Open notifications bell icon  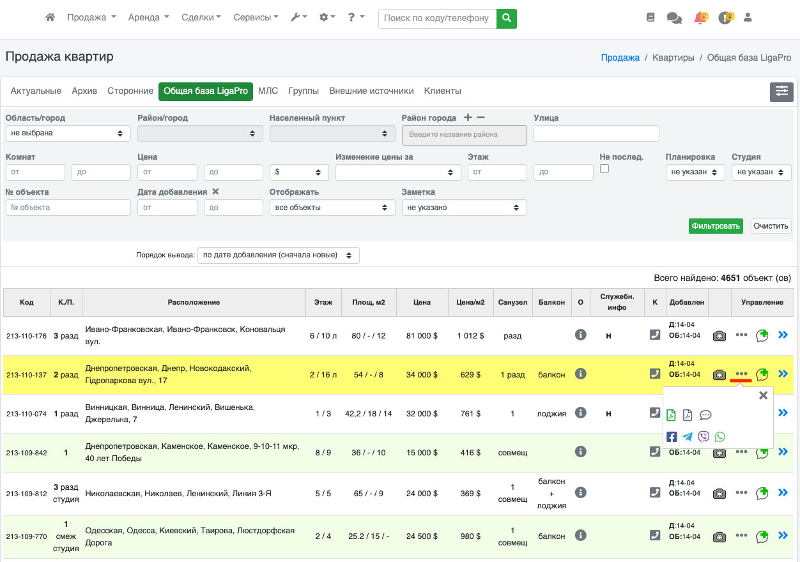click(x=700, y=18)
